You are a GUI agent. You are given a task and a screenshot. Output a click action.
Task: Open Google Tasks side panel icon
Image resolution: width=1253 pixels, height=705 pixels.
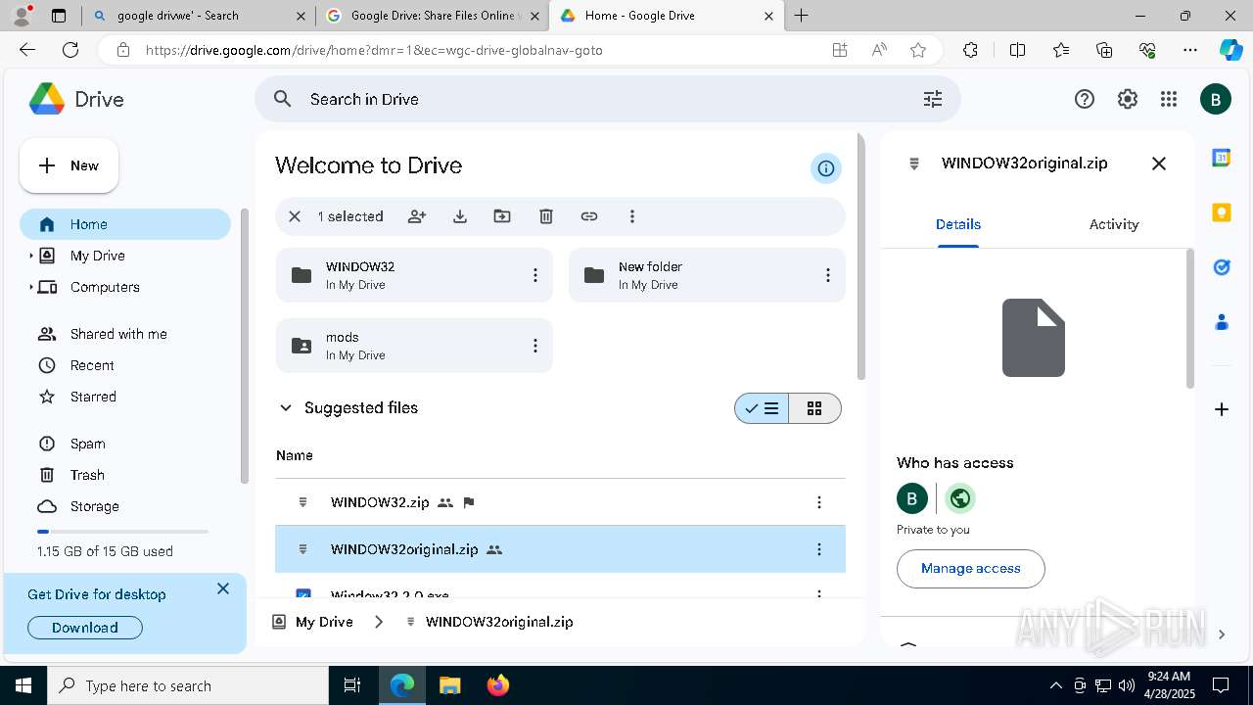pos(1222,267)
